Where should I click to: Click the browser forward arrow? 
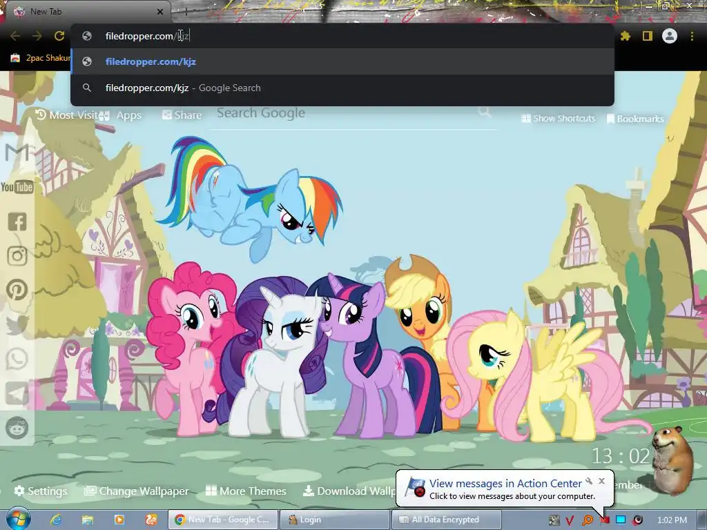pyautogui.click(x=37, y=36)
